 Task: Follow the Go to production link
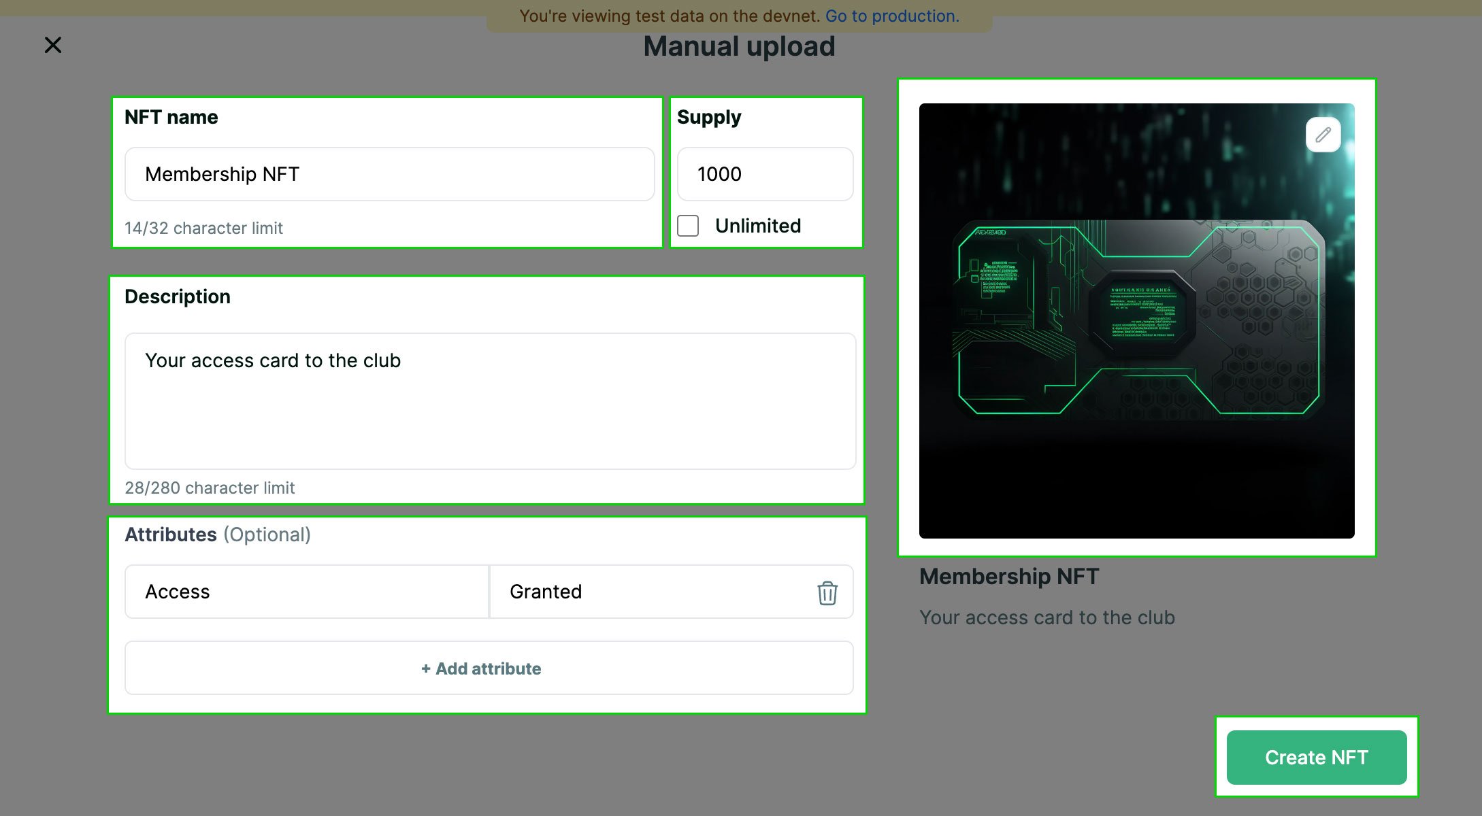click(892, 16)
